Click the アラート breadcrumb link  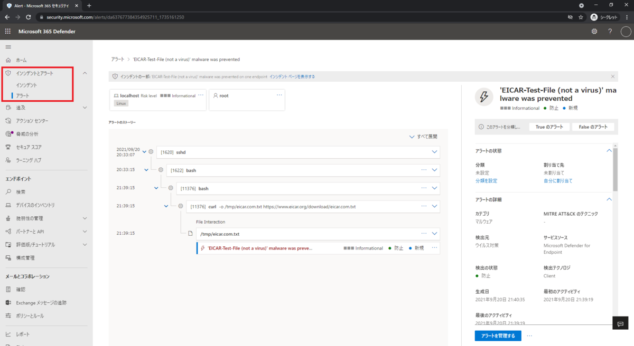pyautogui.click(x=117, y=60)
